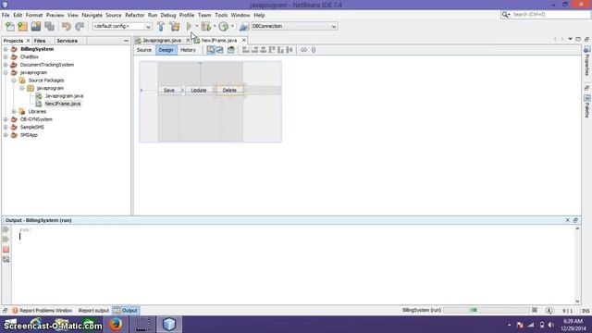The image size is (592, 333).
Task: Click Clean and Build Project icon
Action: point(175,26)
